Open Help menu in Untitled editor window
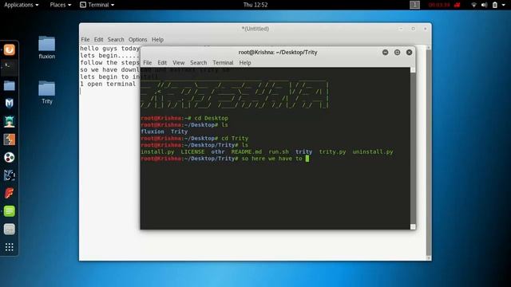This screenshot has width=511, height=287. pos(157,39)
